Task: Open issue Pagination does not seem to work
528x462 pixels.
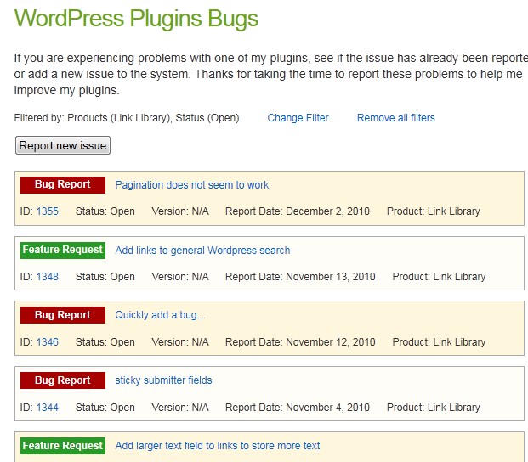Action: click(x=192, y=185)
